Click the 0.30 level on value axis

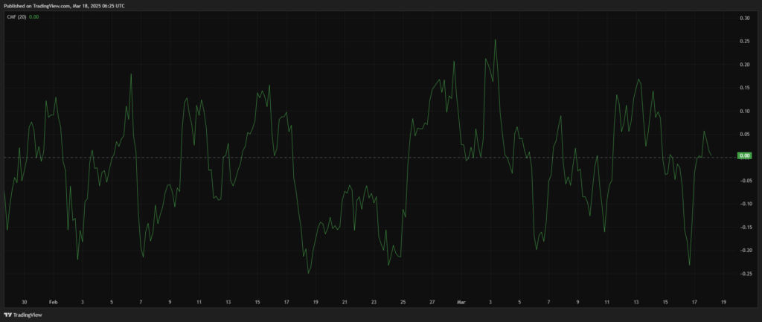[x=744, y=18]
